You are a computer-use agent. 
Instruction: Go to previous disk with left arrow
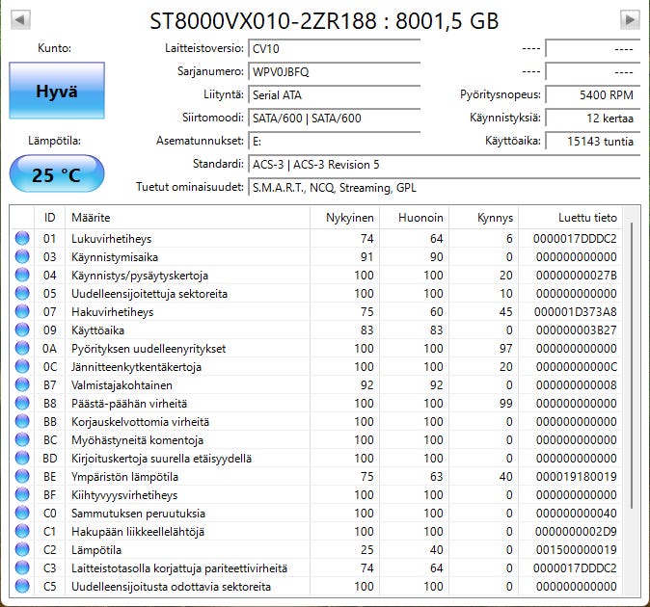pos(20,19)
